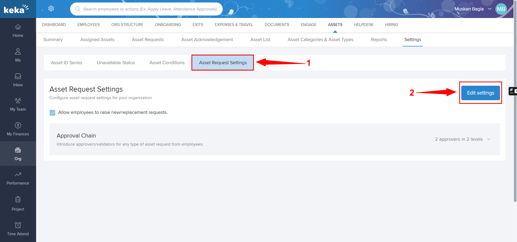The height and width of the screenshot is (242, 517).
Task: Open the Asset Conditions tab
Action: pos(167,63)
